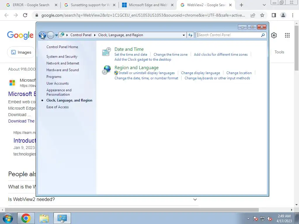Open recent pages dropdown next to navigation arrows

pos(56,35)
